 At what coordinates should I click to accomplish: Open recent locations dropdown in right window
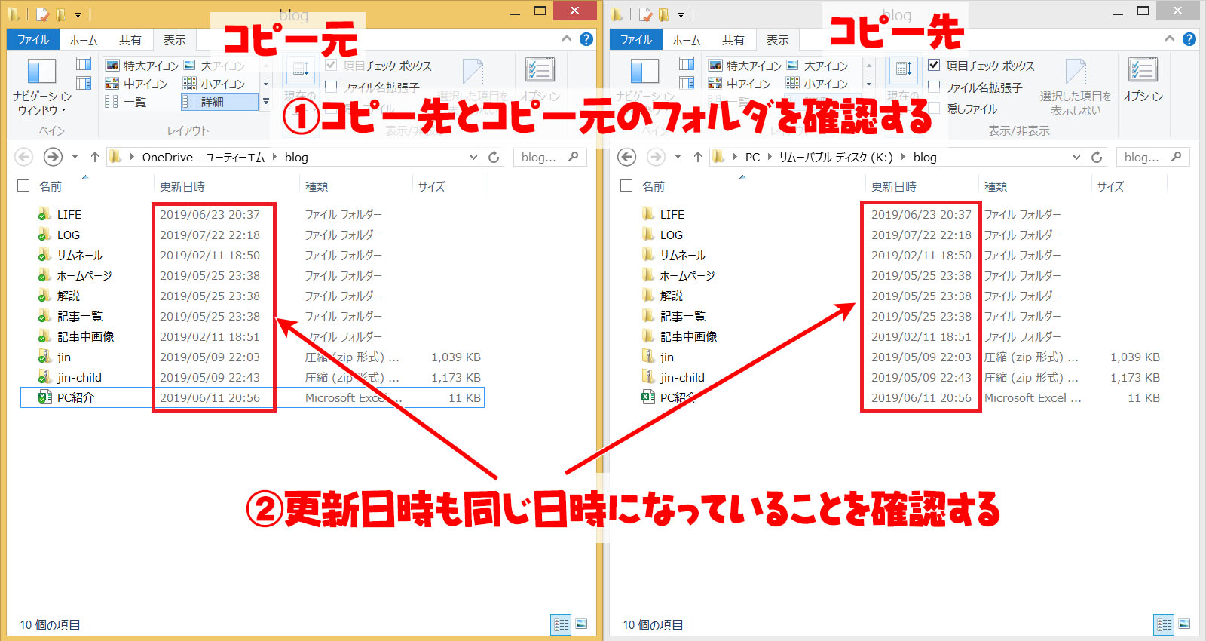(x=678, y=157)
